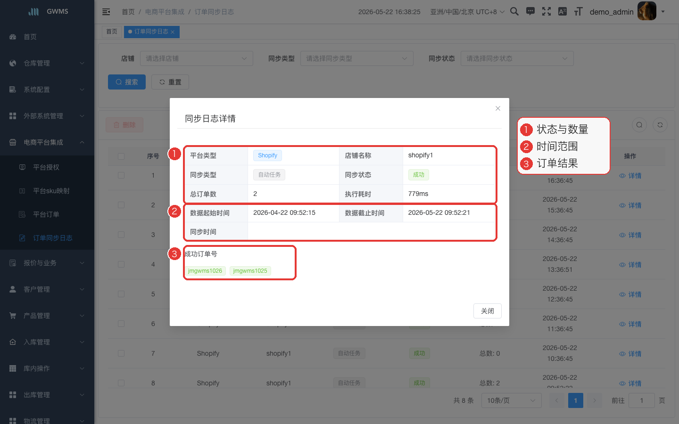Open 详情 for the 13:36:51 row
This screenshot has width=679, height=424.
tap(630, 265)
